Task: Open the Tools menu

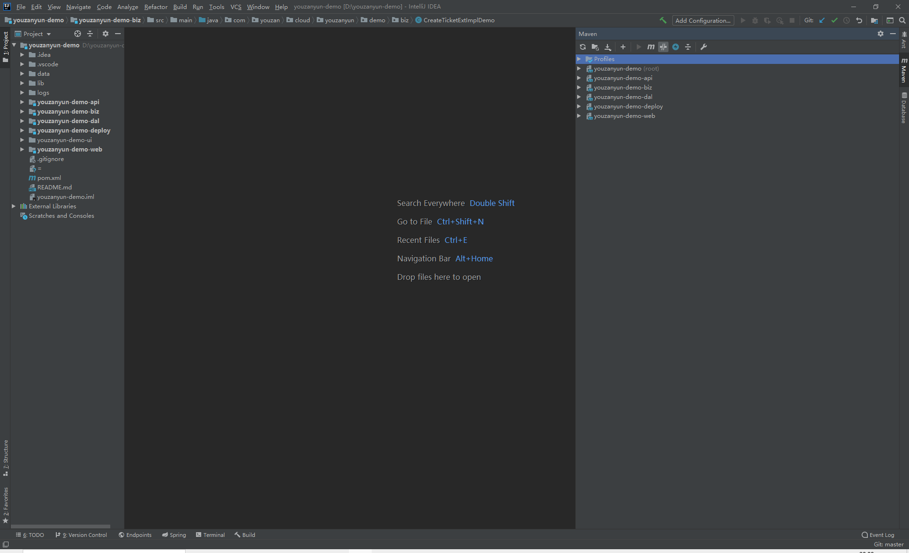Action: click(x=217, y=7)
